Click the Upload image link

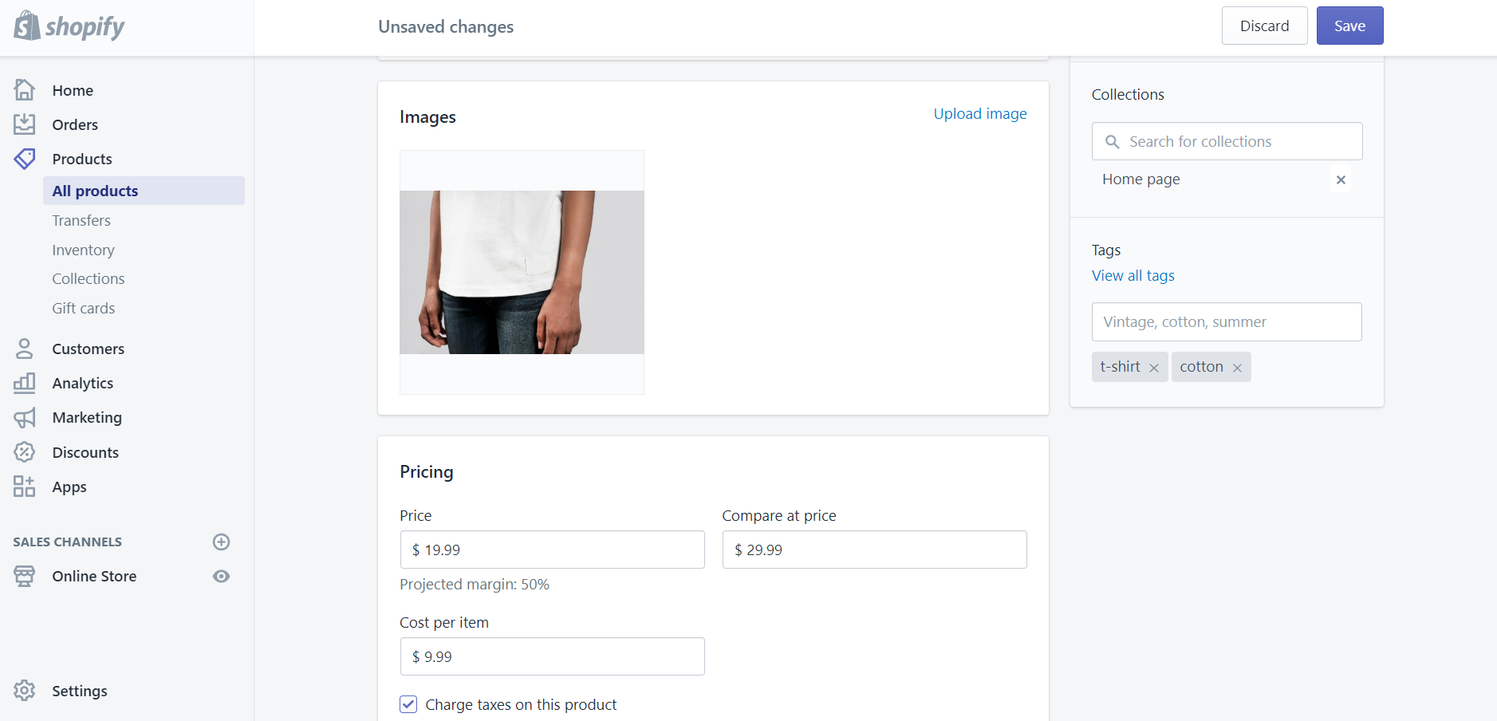click(x=980, y=114)
